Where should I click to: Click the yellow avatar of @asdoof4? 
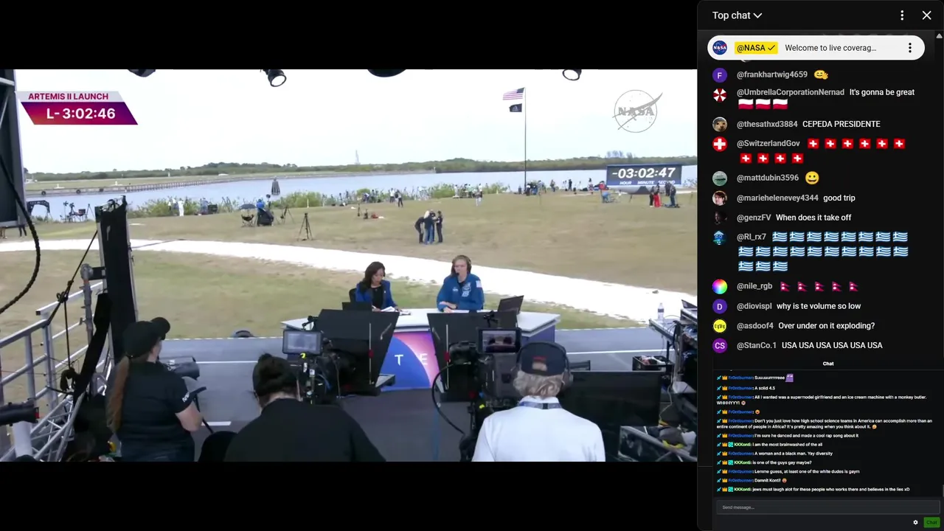[720, 326]
